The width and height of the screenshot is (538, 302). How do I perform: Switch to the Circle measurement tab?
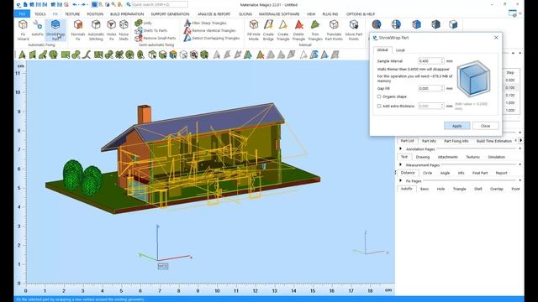427,173
